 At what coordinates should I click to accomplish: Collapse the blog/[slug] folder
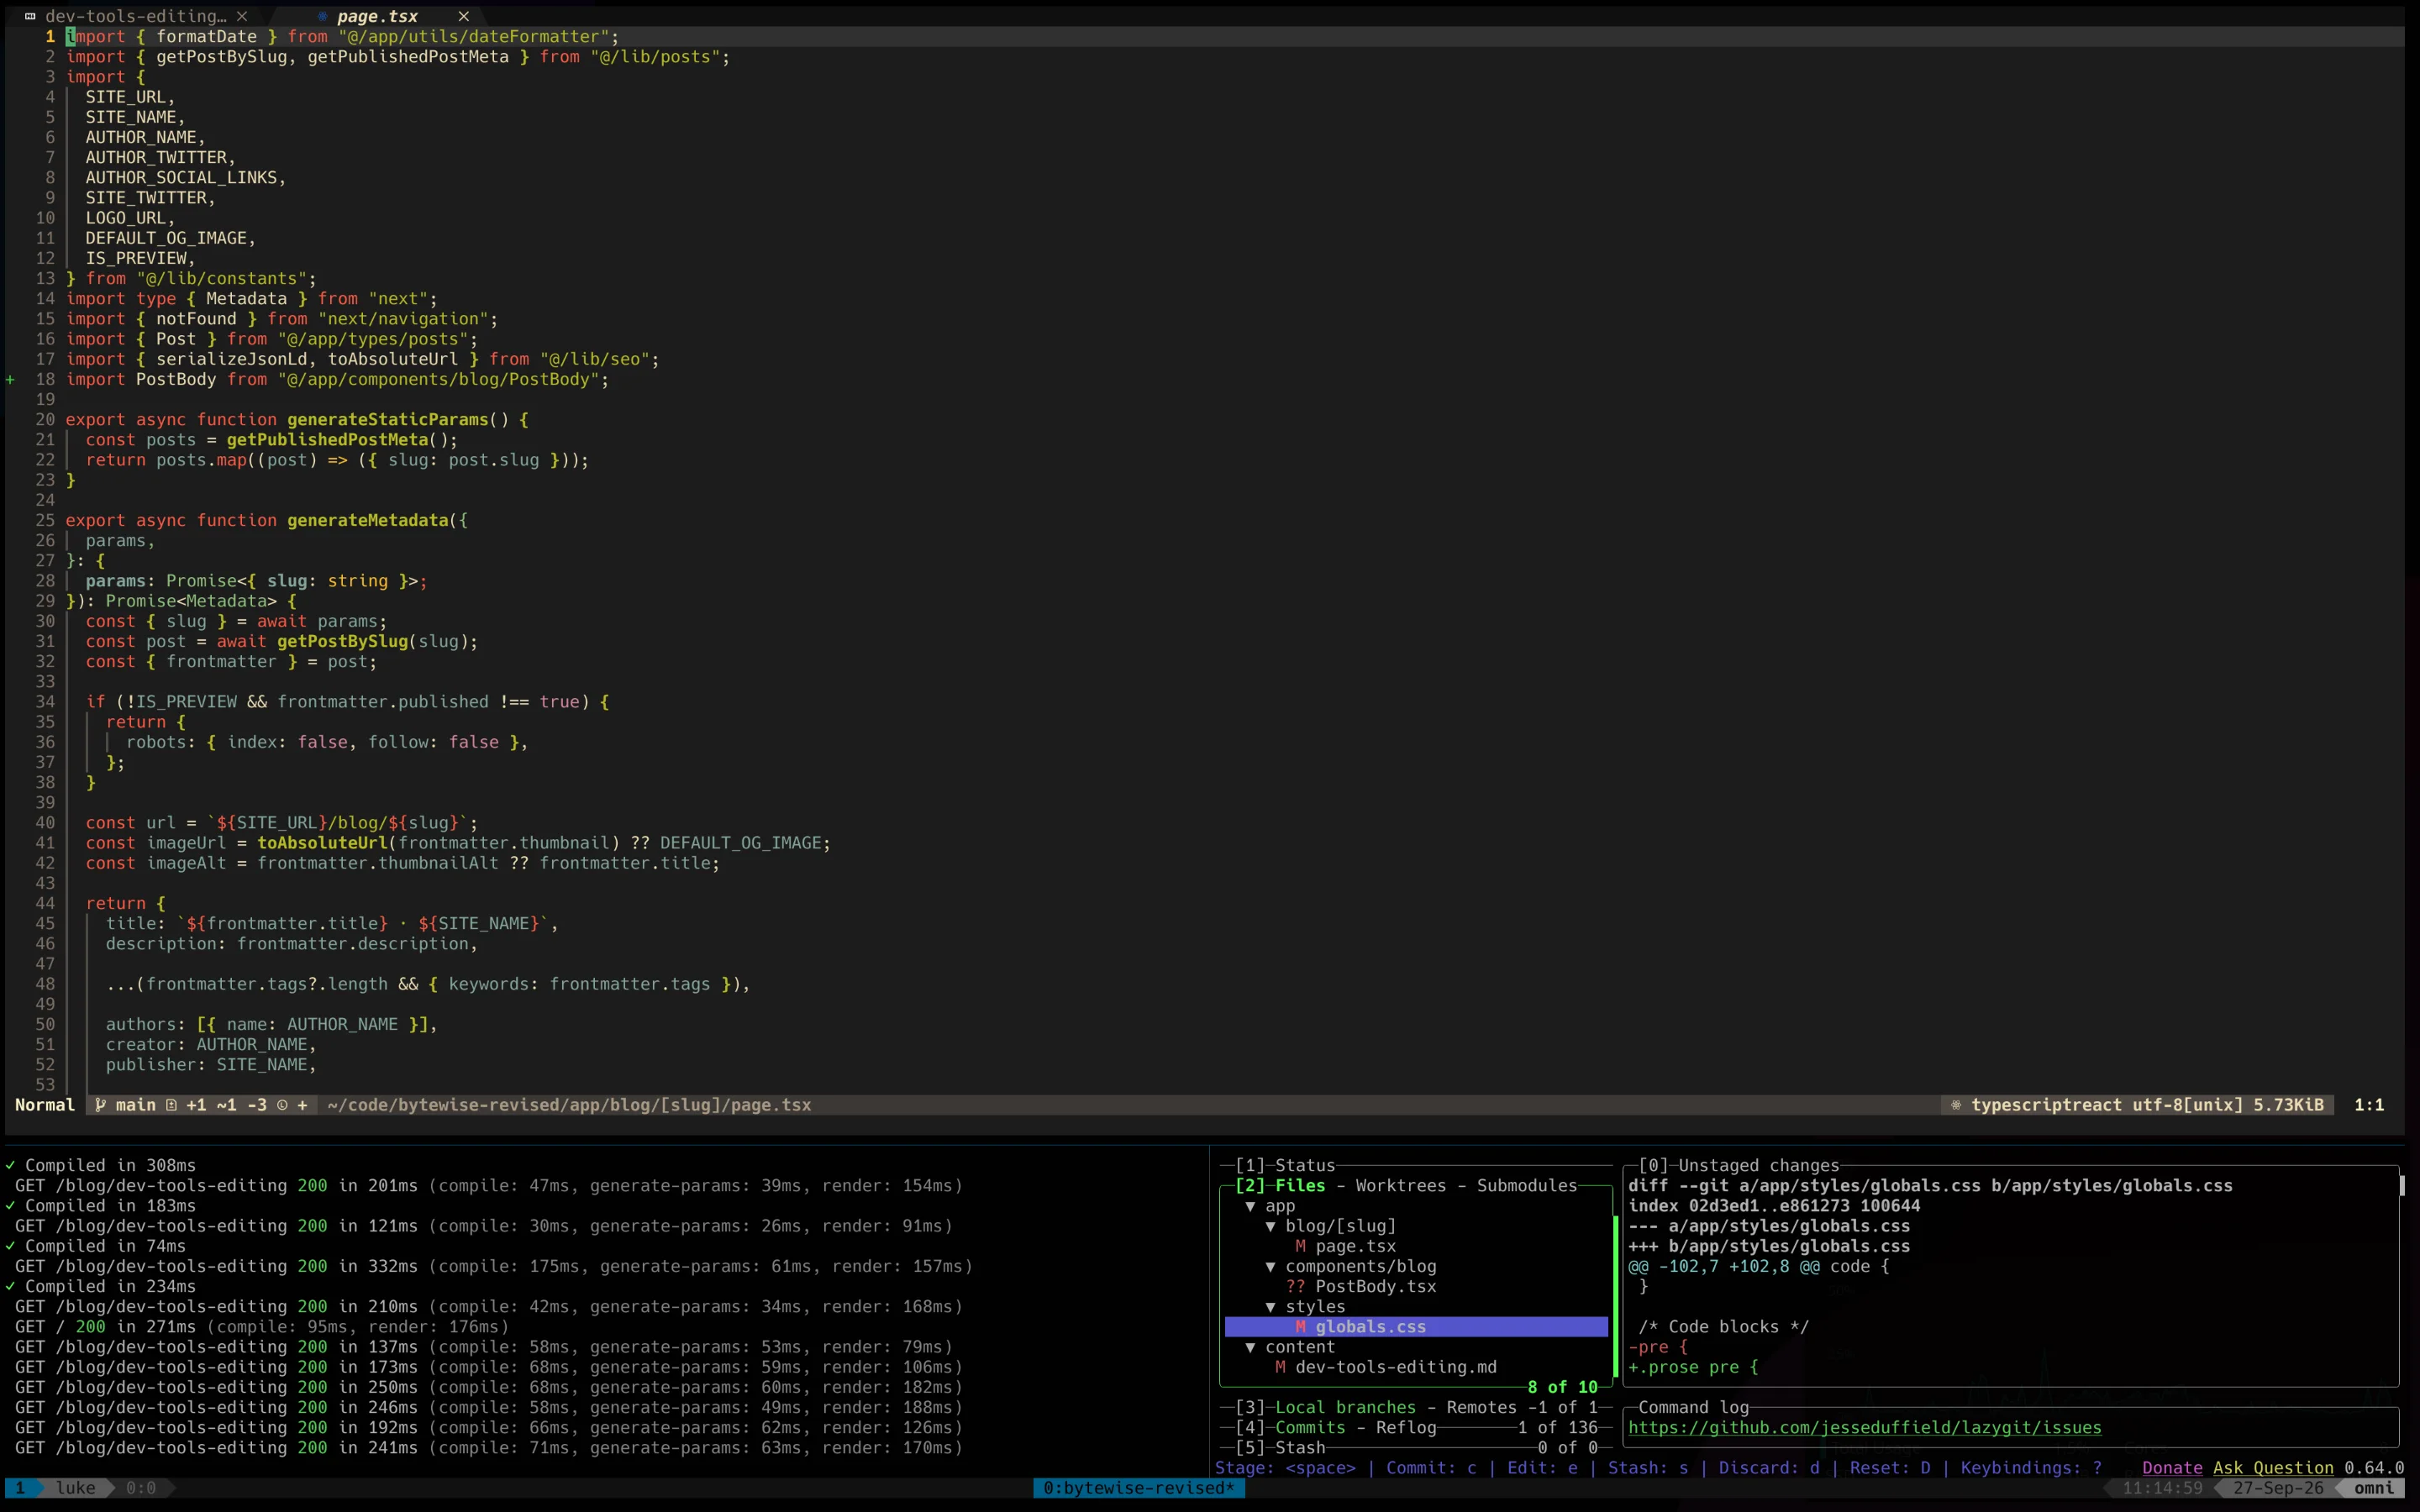click(1270, 1226)
